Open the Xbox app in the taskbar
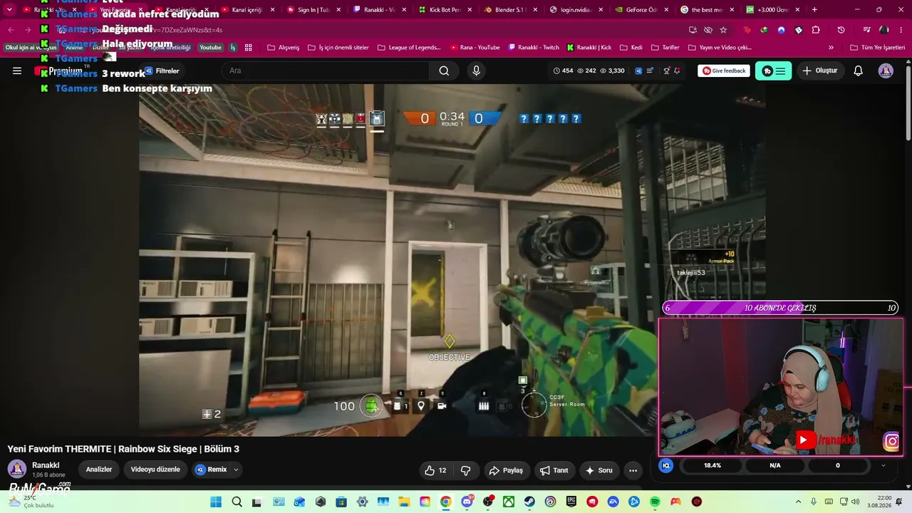912x513 pixels. pos(509,502)
